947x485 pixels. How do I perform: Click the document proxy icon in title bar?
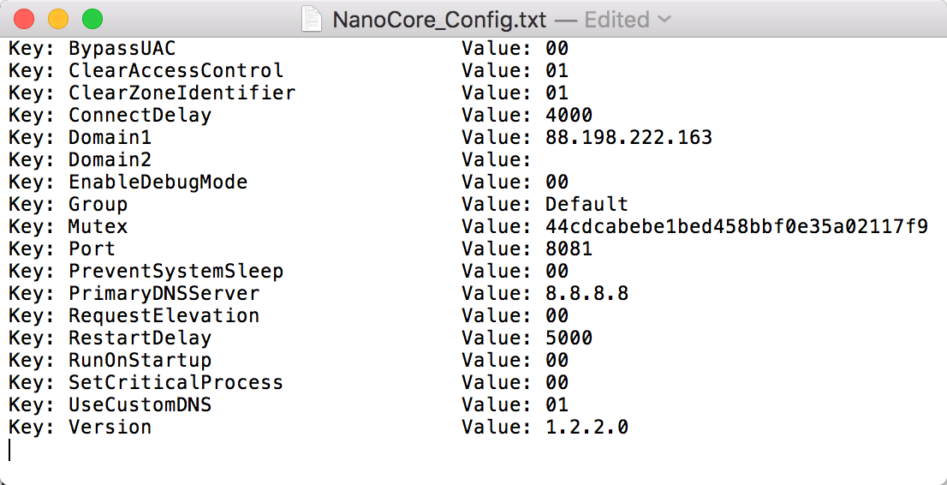pyautogui.click(x=313, y=20)
